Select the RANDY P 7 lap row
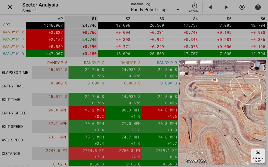This screenshot has width=268, height=167. click(x=134, y=40)
